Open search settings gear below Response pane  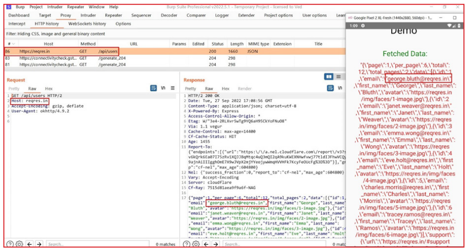tap(196, 244)
